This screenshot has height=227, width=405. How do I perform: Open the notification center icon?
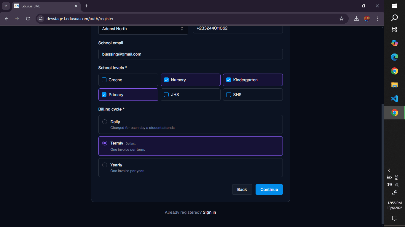tap(395, 218)
